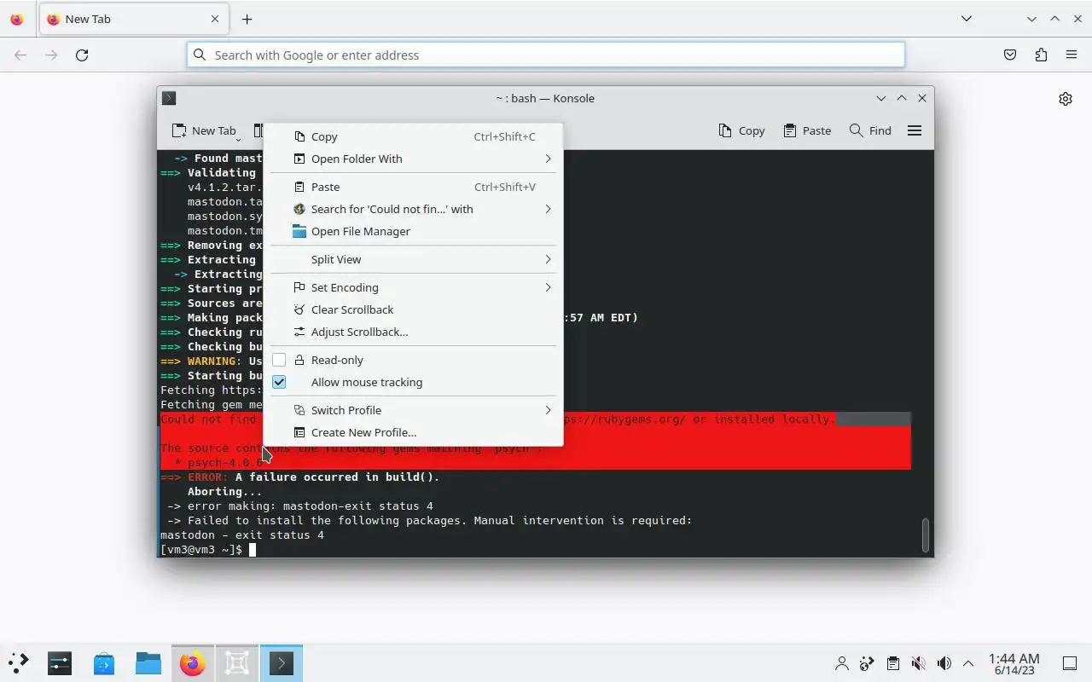
Task: Go forward in Firefox
Action: click(x=51, y=55)
